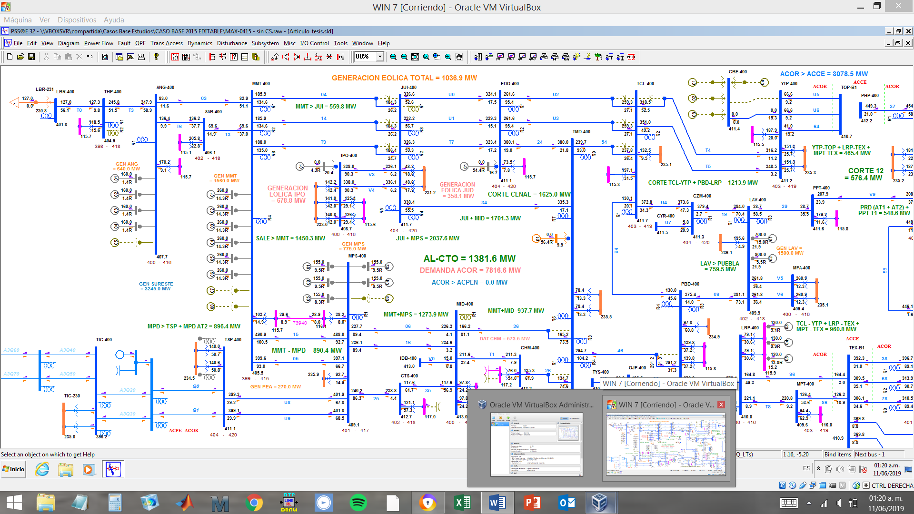Screen dimensions: 914x514
Task: Click the yellow question mark help icon
Action: [x=156, y=57]
